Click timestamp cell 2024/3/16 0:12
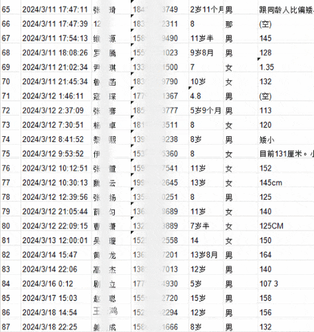314x332 pixels. [x=56, y=284]
